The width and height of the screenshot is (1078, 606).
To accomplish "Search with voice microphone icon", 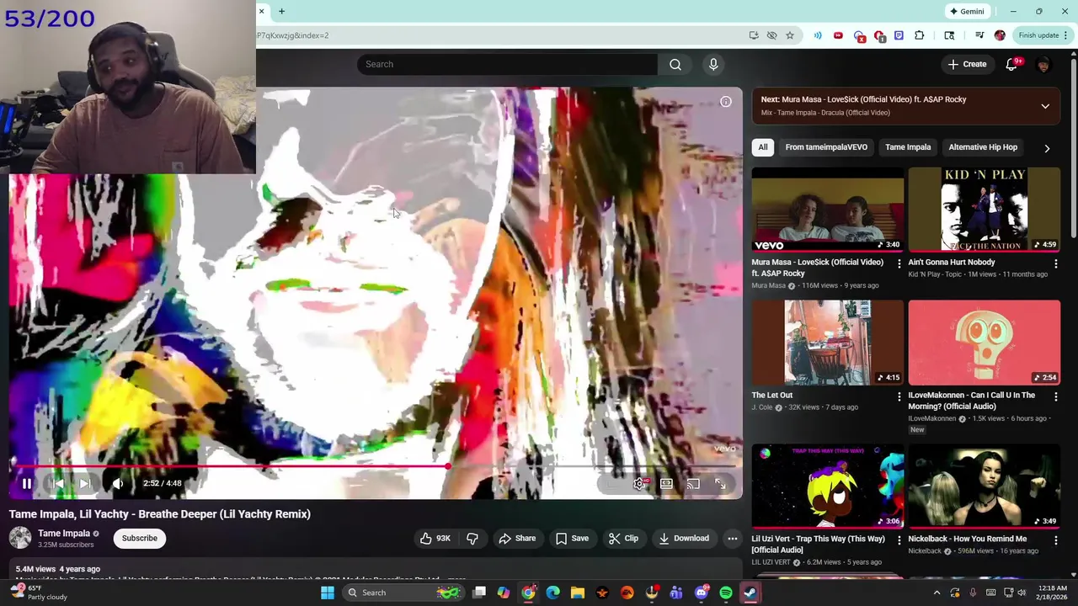I will 713,64.
